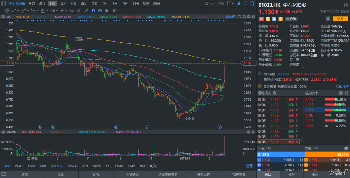This screenshot has width=350, height=178.
Task: Open related A-share 600871 link
Action: (x=283, y=74)
